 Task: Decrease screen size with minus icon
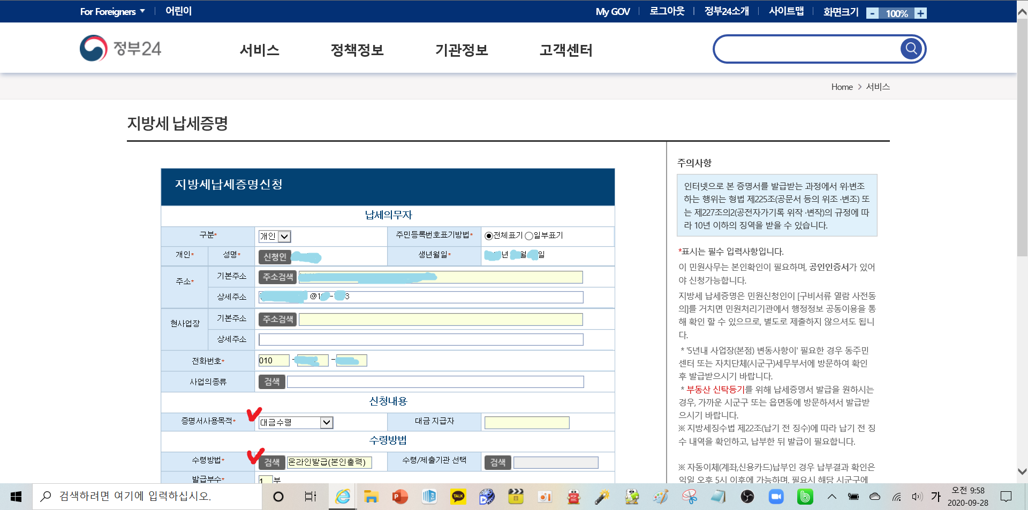pyautogui.click(x=873, y=13)
